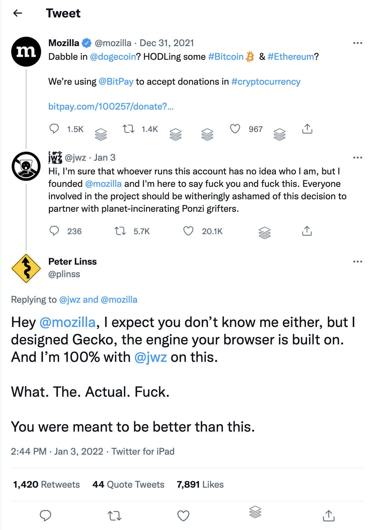This screenshot has height=530, width=373.
Task: Open more options on jwz's tweet
Action: [357, 158]
